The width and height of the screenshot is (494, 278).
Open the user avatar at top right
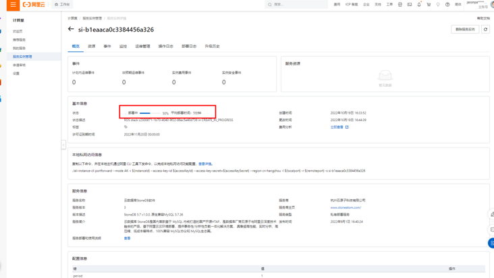click(492, 4)
